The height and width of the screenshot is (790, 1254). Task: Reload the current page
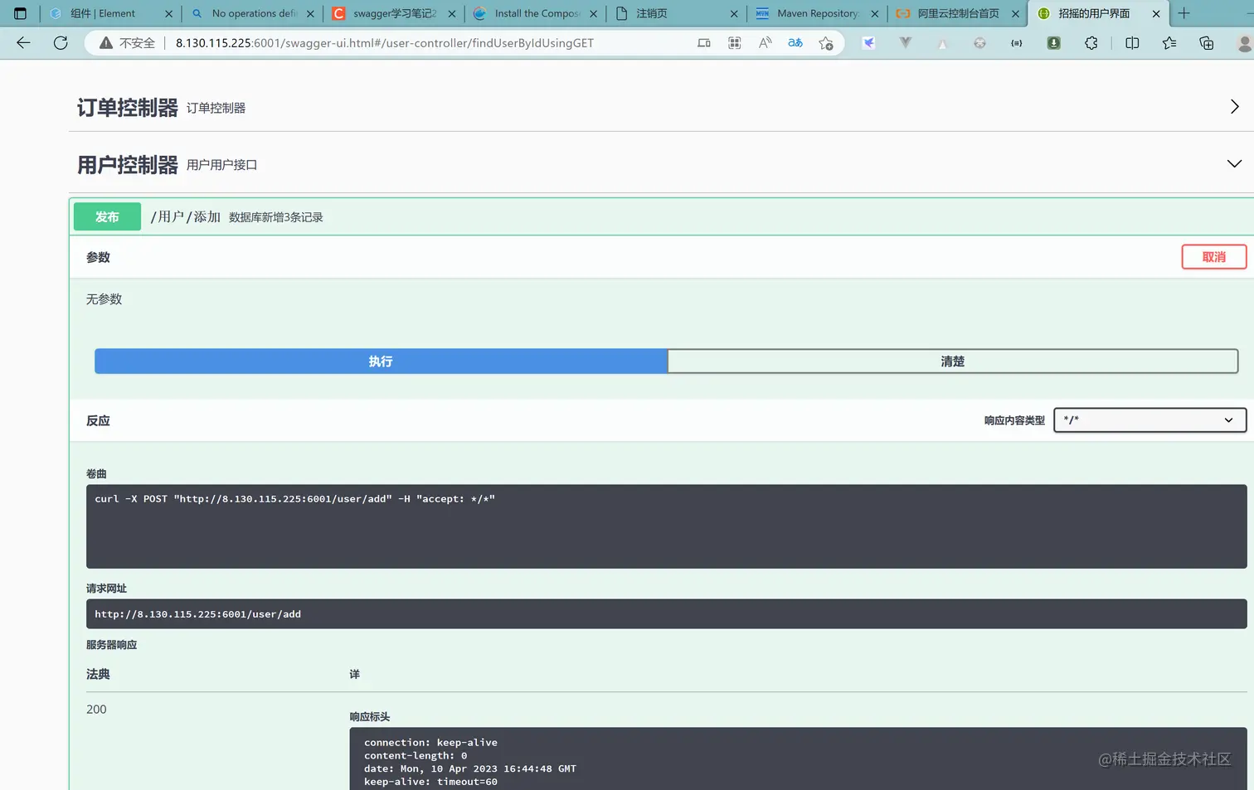click(61, 43)
